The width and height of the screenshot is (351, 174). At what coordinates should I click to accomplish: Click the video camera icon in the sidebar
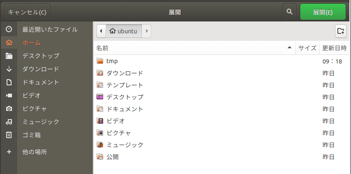(9, 96)
